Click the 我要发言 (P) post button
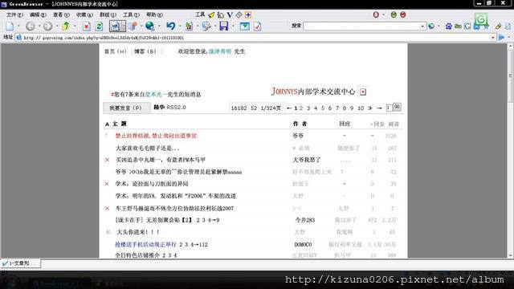 [127, 108]
